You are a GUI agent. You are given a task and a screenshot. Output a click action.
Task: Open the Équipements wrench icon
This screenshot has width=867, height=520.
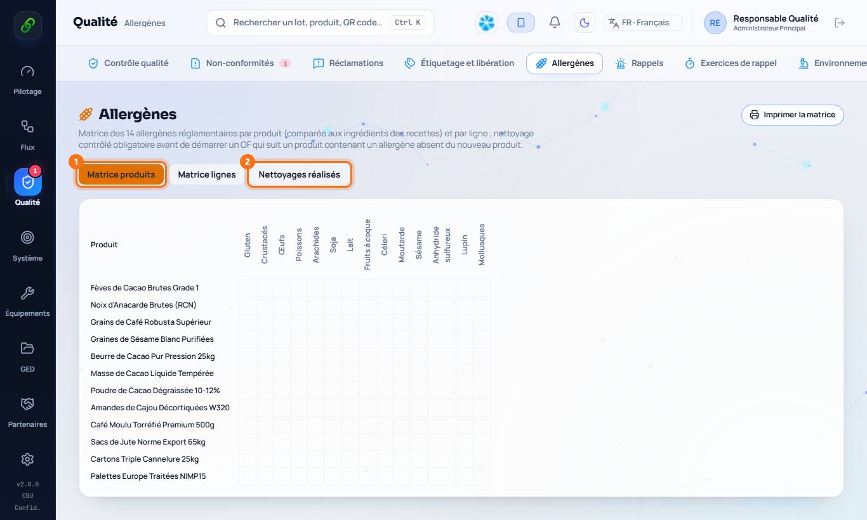pyautogui.click(x=27, y=293)
